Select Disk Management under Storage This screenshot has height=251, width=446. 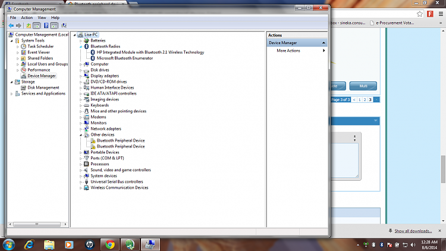coord(43,87)
